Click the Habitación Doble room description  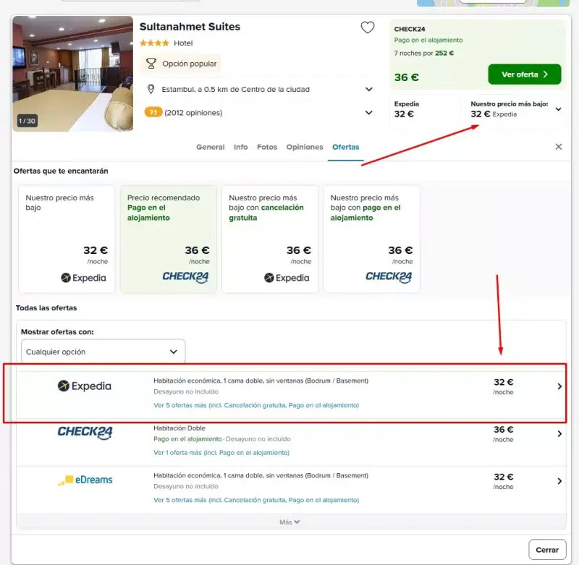[179, 428]
